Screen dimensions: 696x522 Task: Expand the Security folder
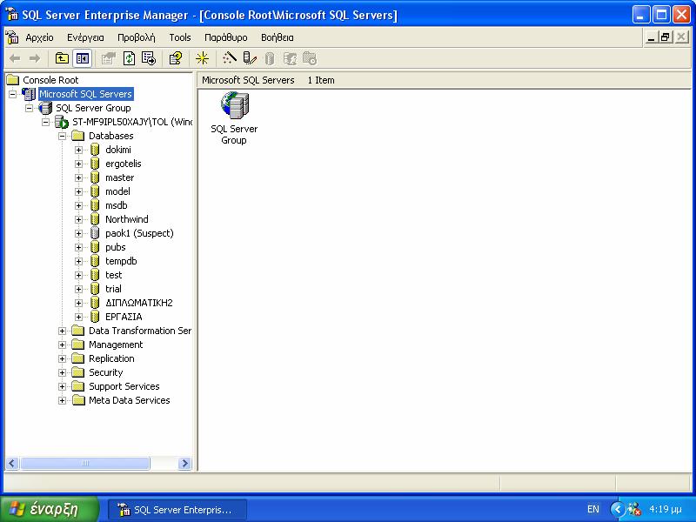click(x=62, y=372)
